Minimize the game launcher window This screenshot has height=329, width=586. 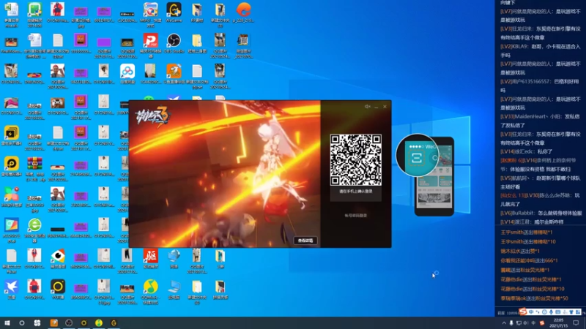377,107
